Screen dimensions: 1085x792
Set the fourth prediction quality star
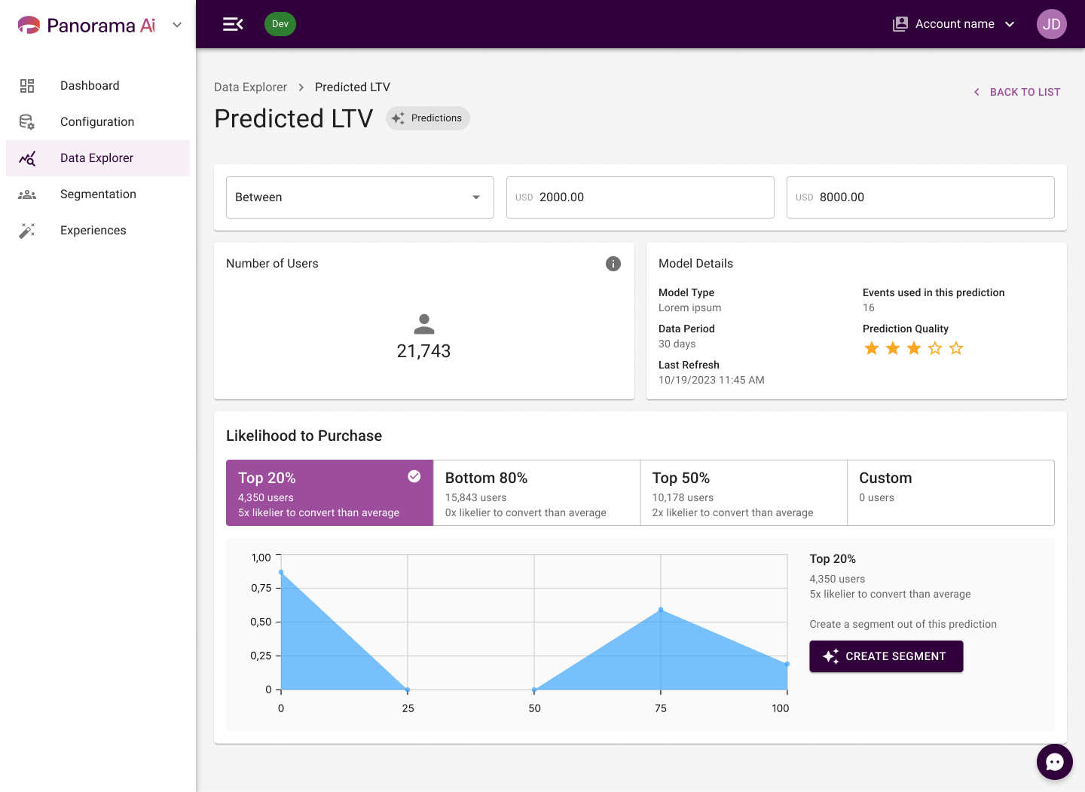(x=935, y=348)
